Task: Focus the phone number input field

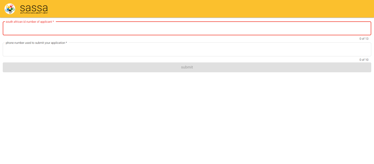Action: tap(187, 50)
